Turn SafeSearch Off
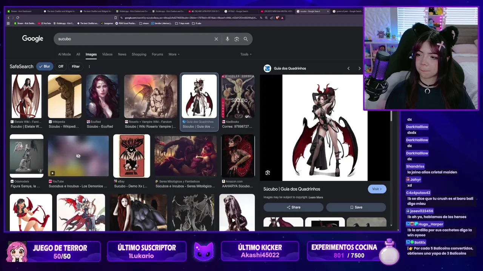The image size is (483, 271). click(61, 67)
